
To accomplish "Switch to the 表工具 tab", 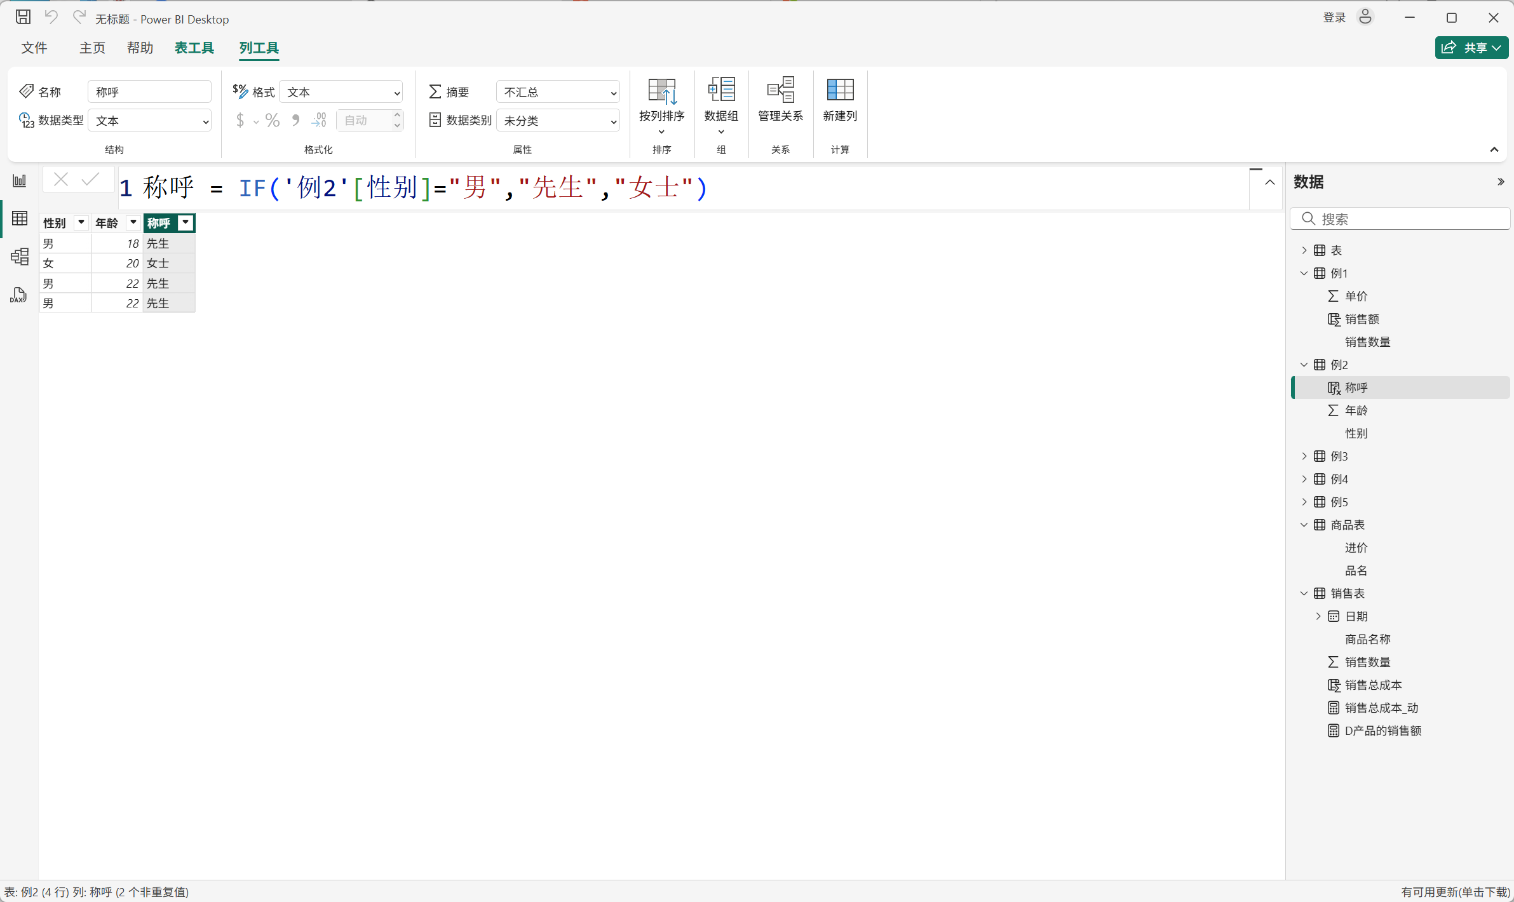I will coord(194,48).
